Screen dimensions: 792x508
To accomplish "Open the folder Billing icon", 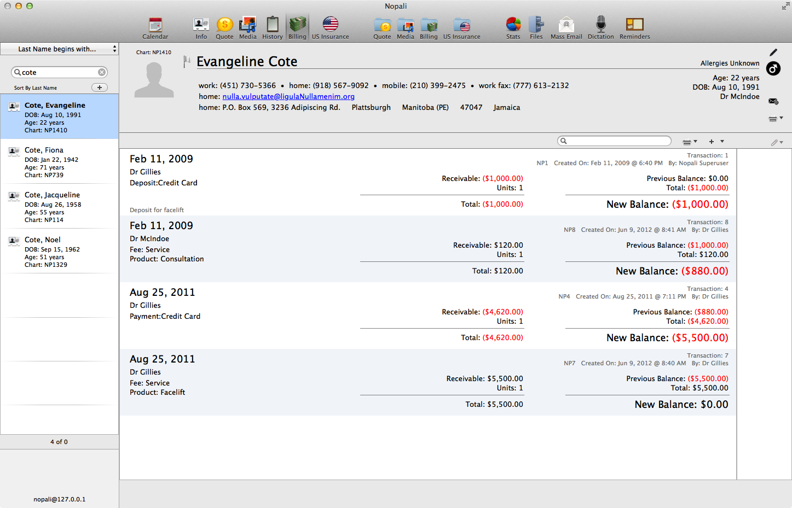I will coord(429,28).
